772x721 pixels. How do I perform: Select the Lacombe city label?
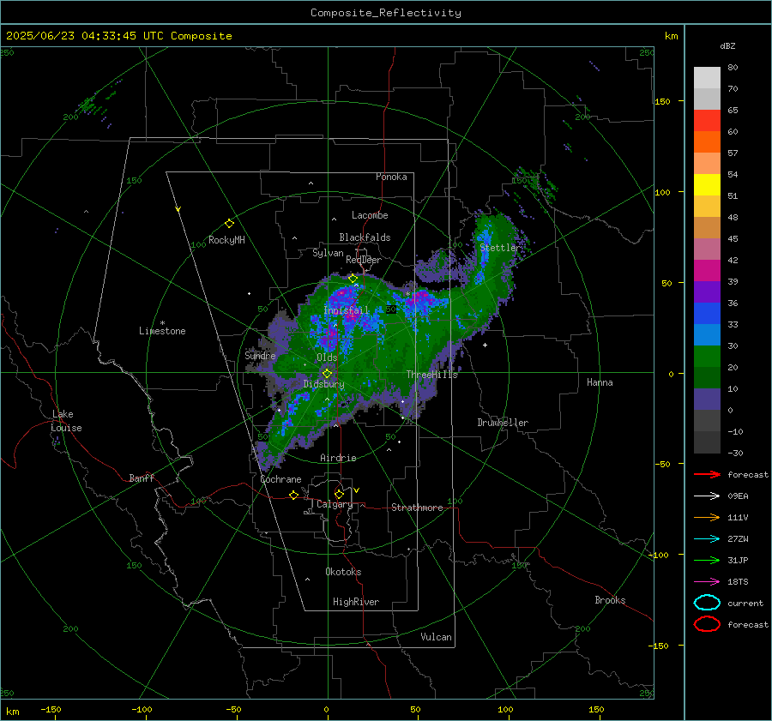(x=370, y=215)
